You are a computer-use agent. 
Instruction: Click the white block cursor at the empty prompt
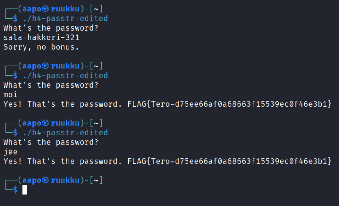(25, 190)
